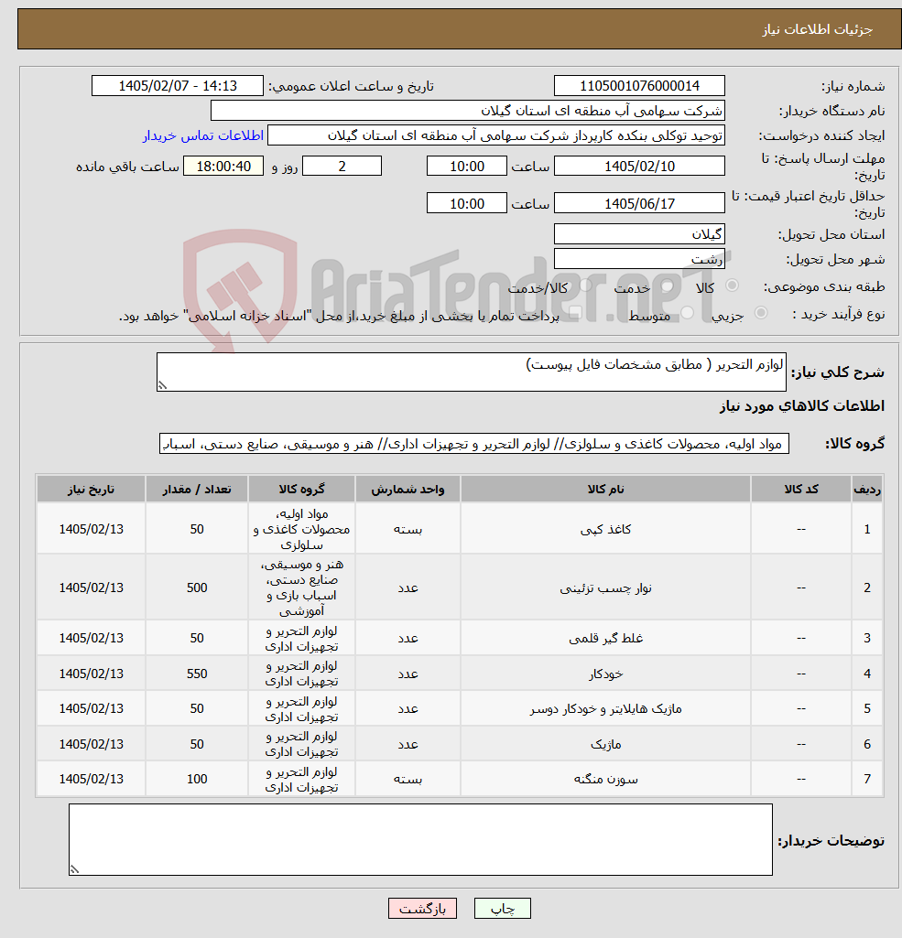Click the delivery province field گیلان

coord(639,234)
